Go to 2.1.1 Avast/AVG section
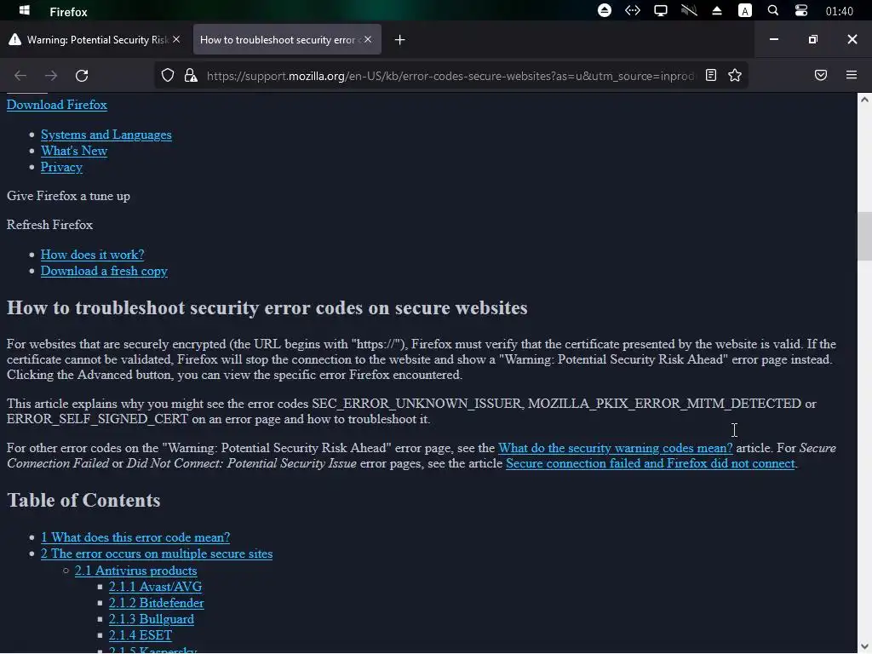 pos(155,587)
